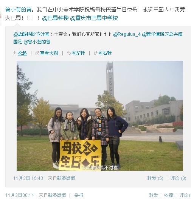Click the 收起 collapse text link
The height and width of the screenshot is (201, 191).
[22, 53]
